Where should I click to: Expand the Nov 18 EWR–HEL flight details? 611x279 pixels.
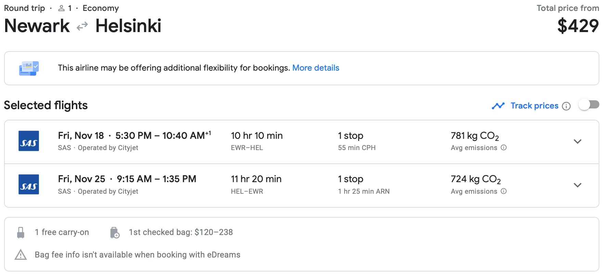coord(577,142)
